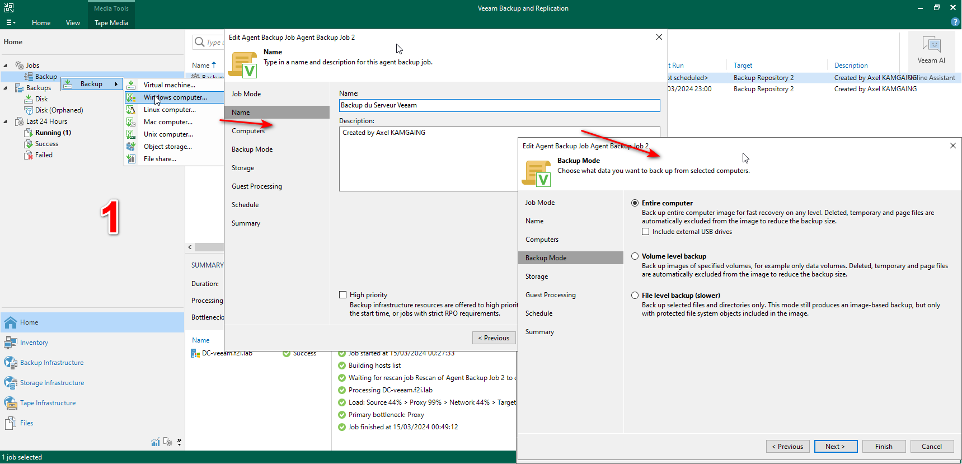962x464 pixels.
Task: Click the Jobs gear icon in tree
Action: (20, 65)
